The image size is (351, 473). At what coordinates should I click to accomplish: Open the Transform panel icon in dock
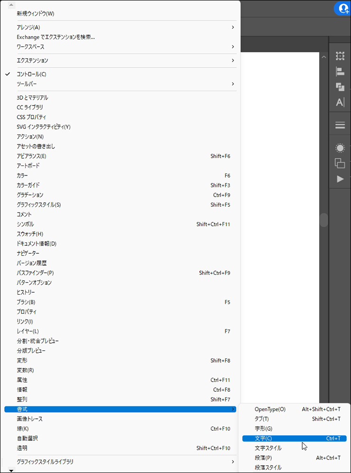(x=340, y=56)
